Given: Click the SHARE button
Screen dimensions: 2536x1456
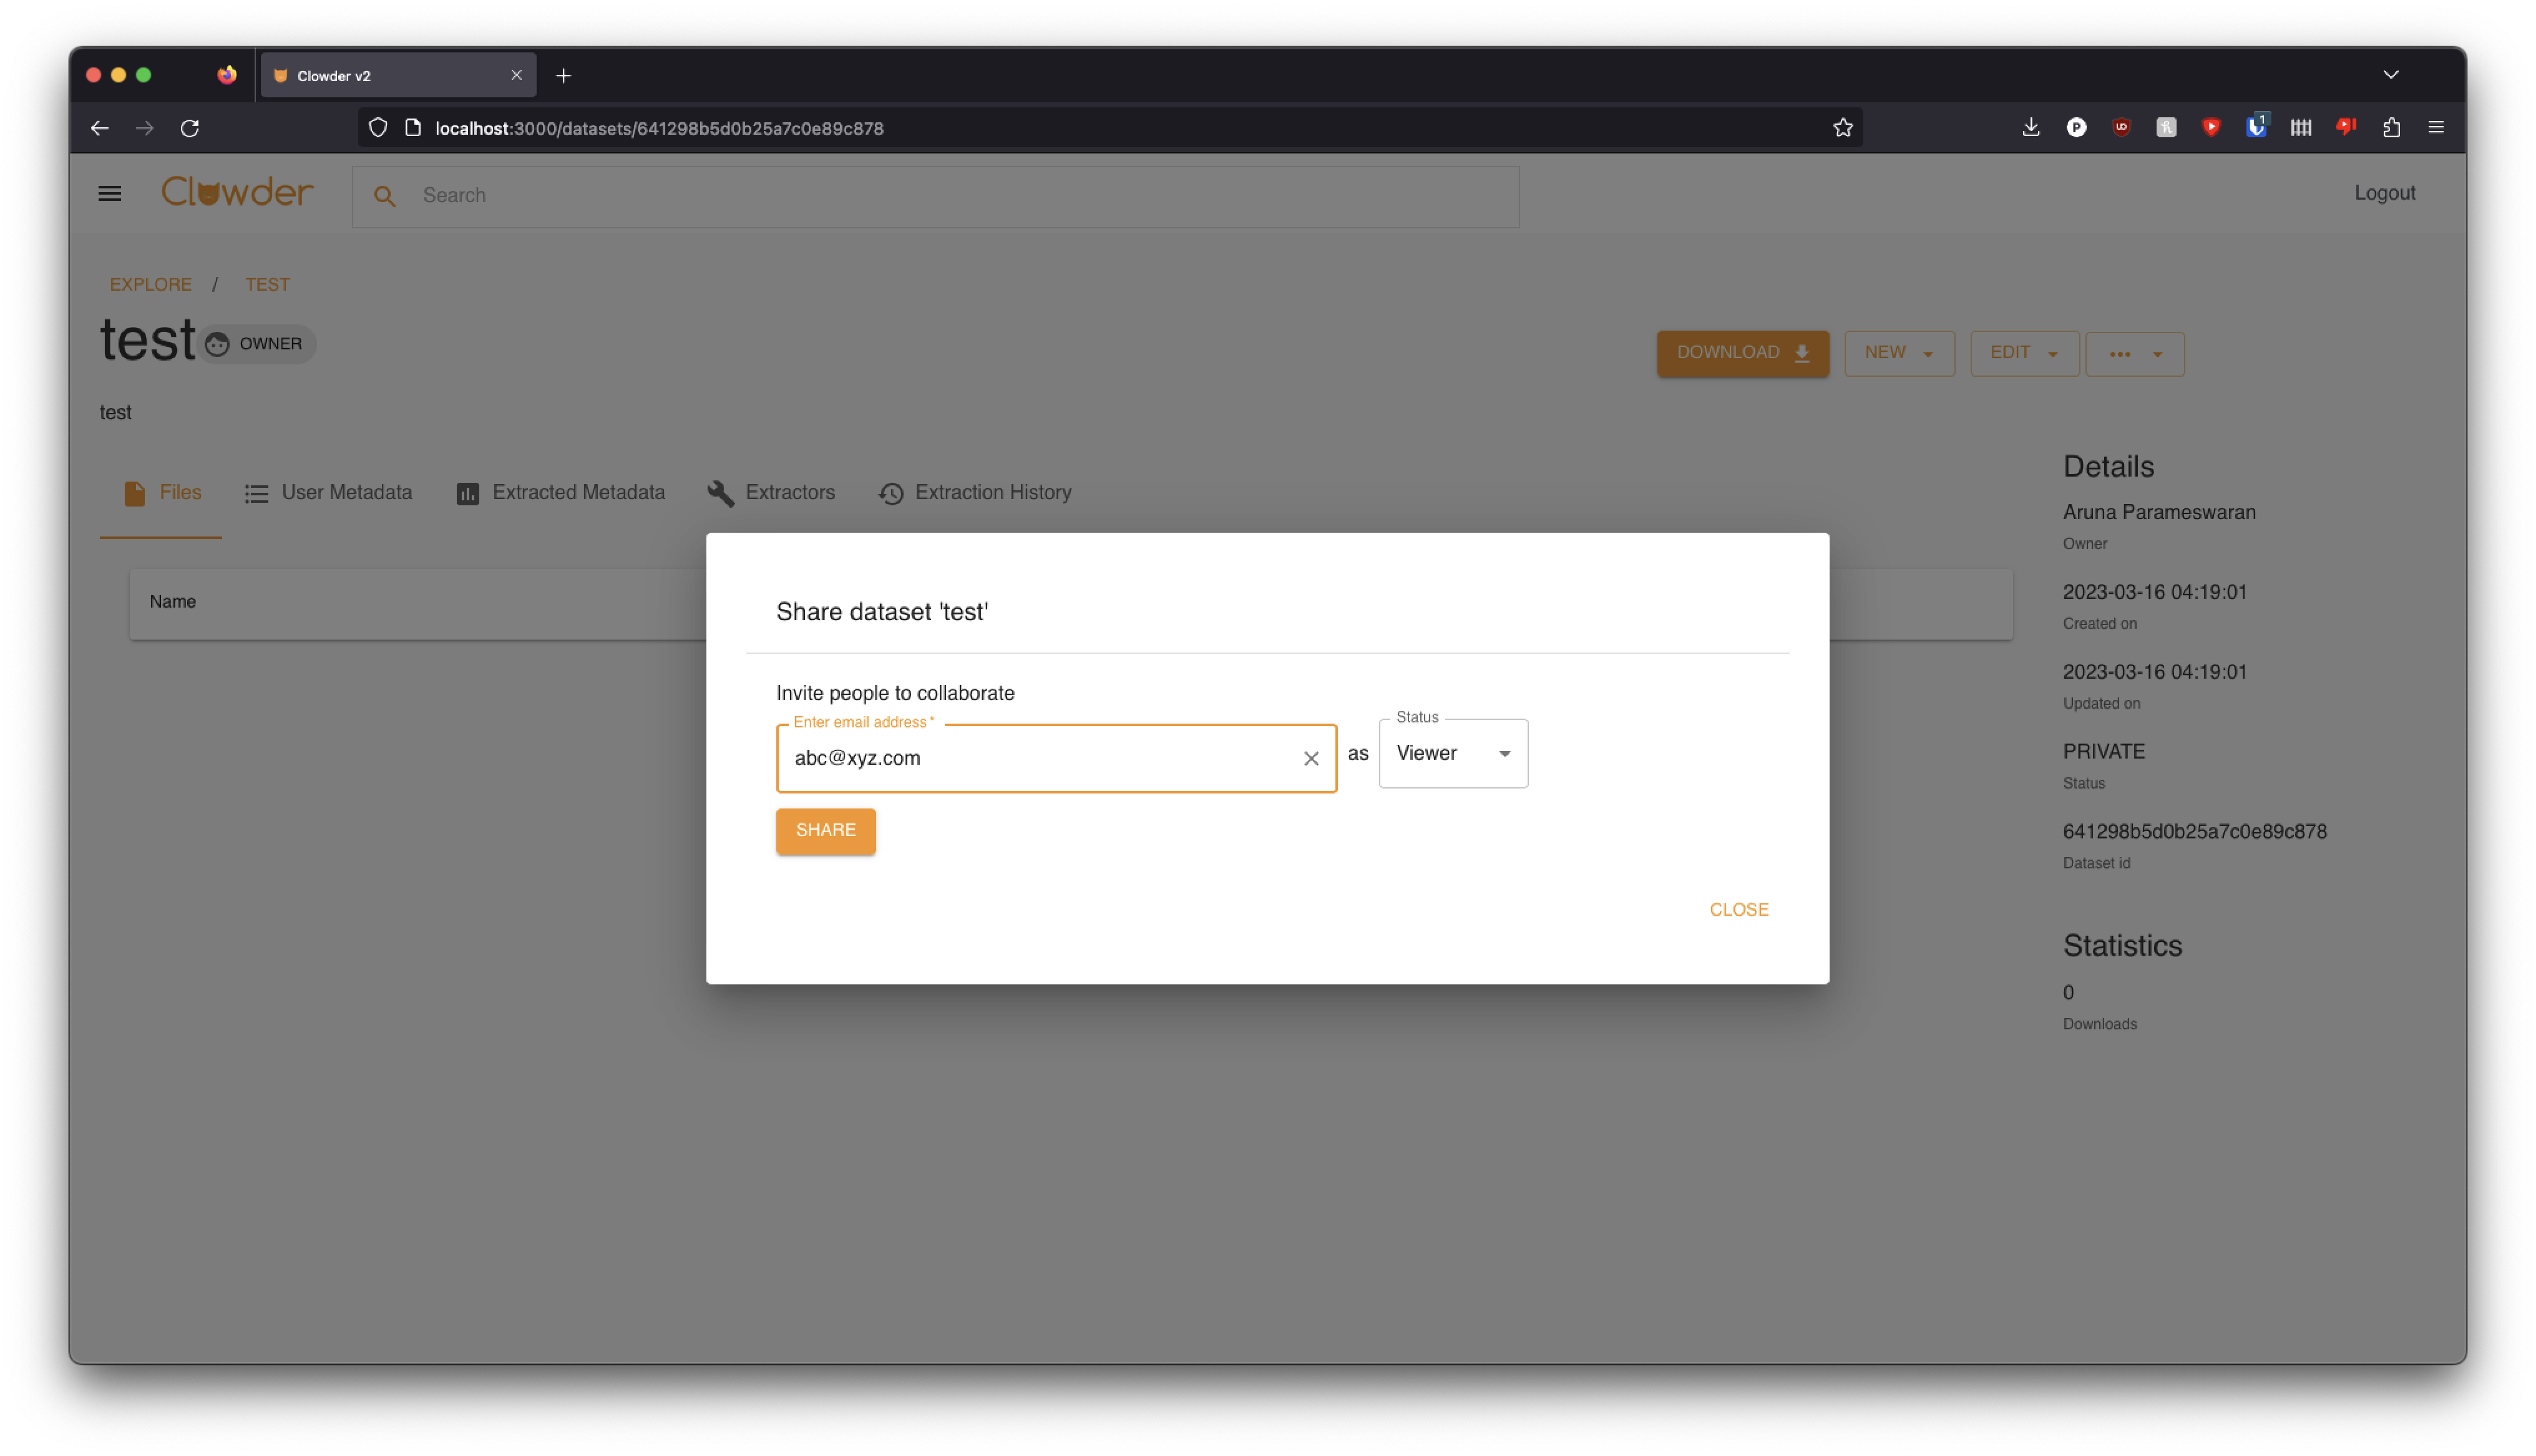Looking at the screenshot, I should click(825, 830).
